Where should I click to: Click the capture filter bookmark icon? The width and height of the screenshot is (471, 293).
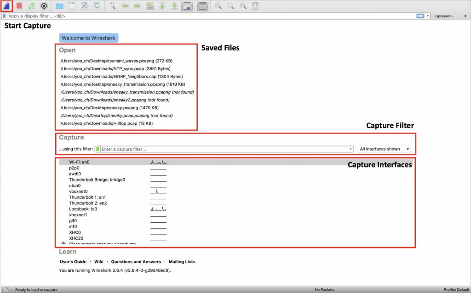(x=98, y=149)
